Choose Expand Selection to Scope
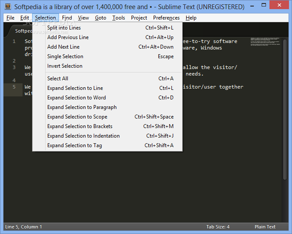Viewport: 292px width, 234px height. coord(108,117)
